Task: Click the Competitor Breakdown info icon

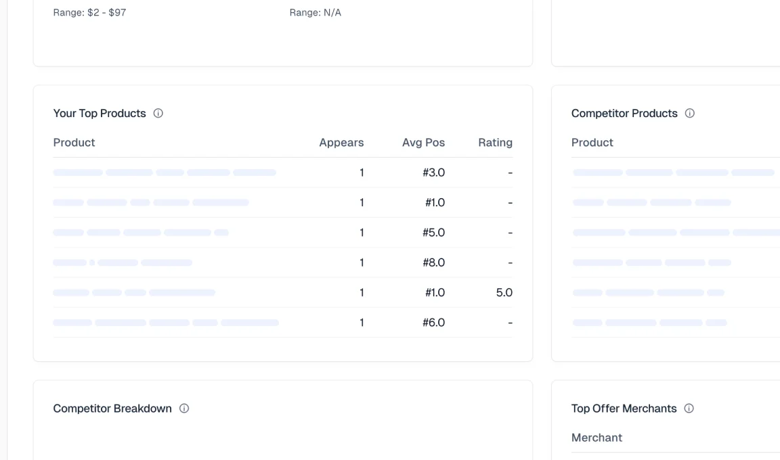Action: click(x=184, y=408)
